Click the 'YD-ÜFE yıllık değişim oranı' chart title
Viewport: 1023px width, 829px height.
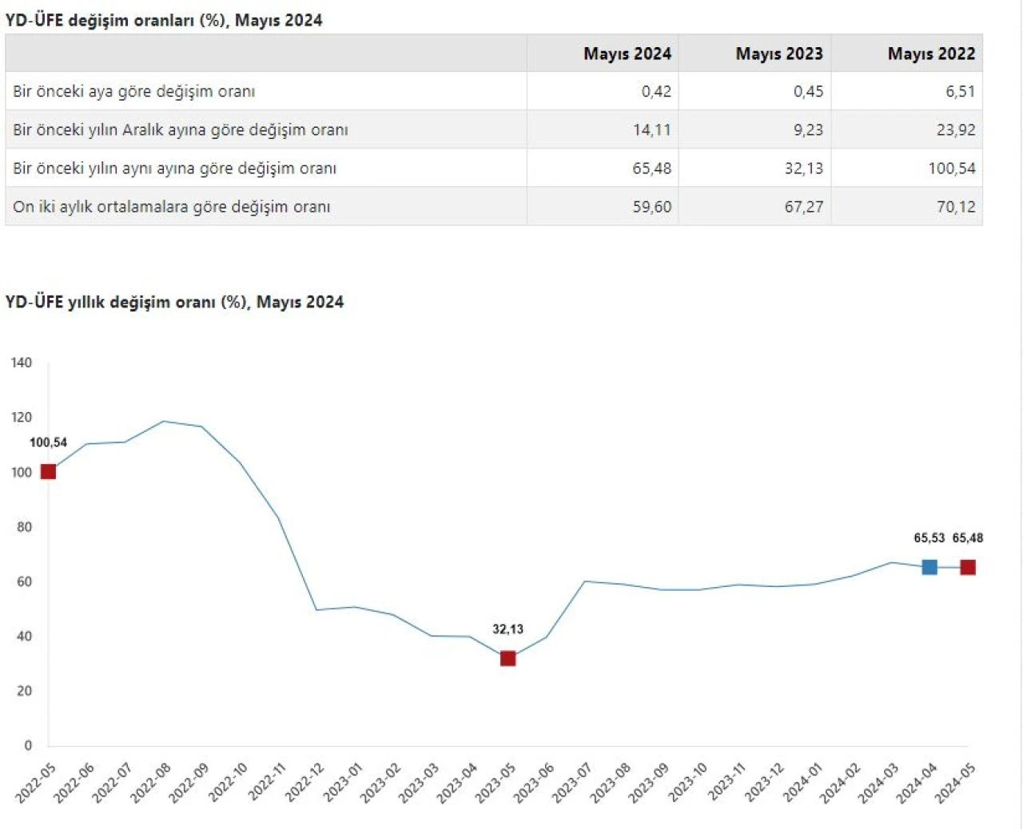[174, 302]
